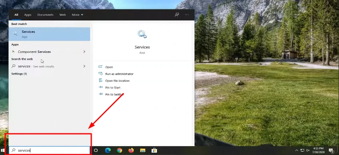
Task: Launch Microsoft Edge from the taskbar
Action: [108, 150]
